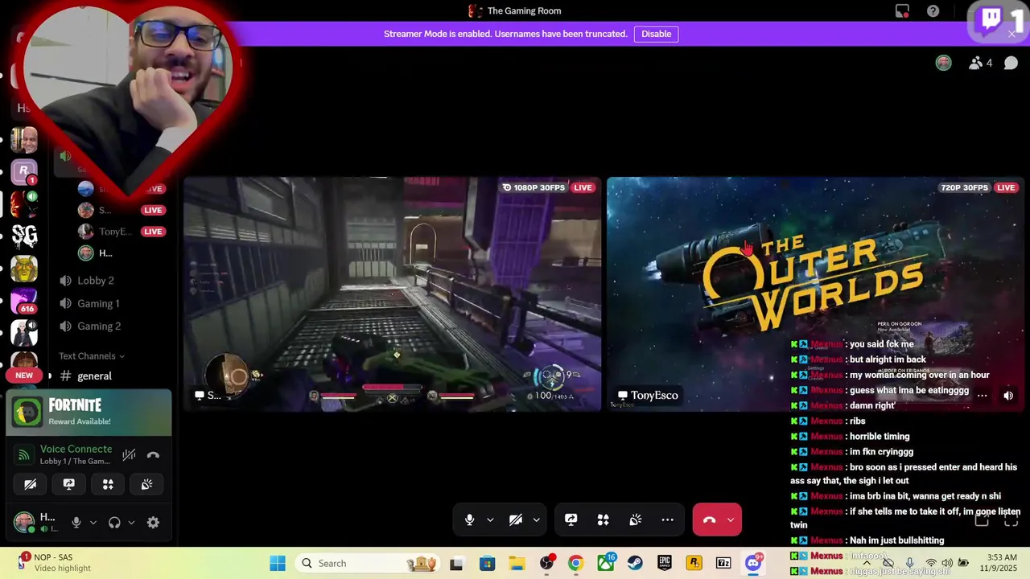Disable Streamer Mode via Disable button
This screenshot has height=579, width=1030.
tap(656, 34)
